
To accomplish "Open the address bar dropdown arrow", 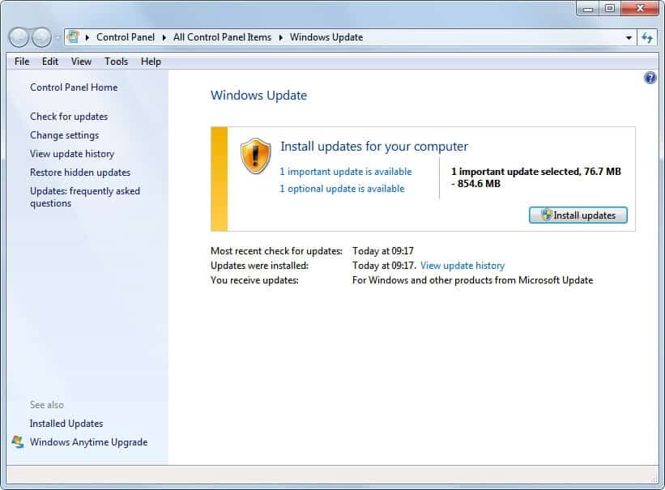I will click(x=629, y=37).
